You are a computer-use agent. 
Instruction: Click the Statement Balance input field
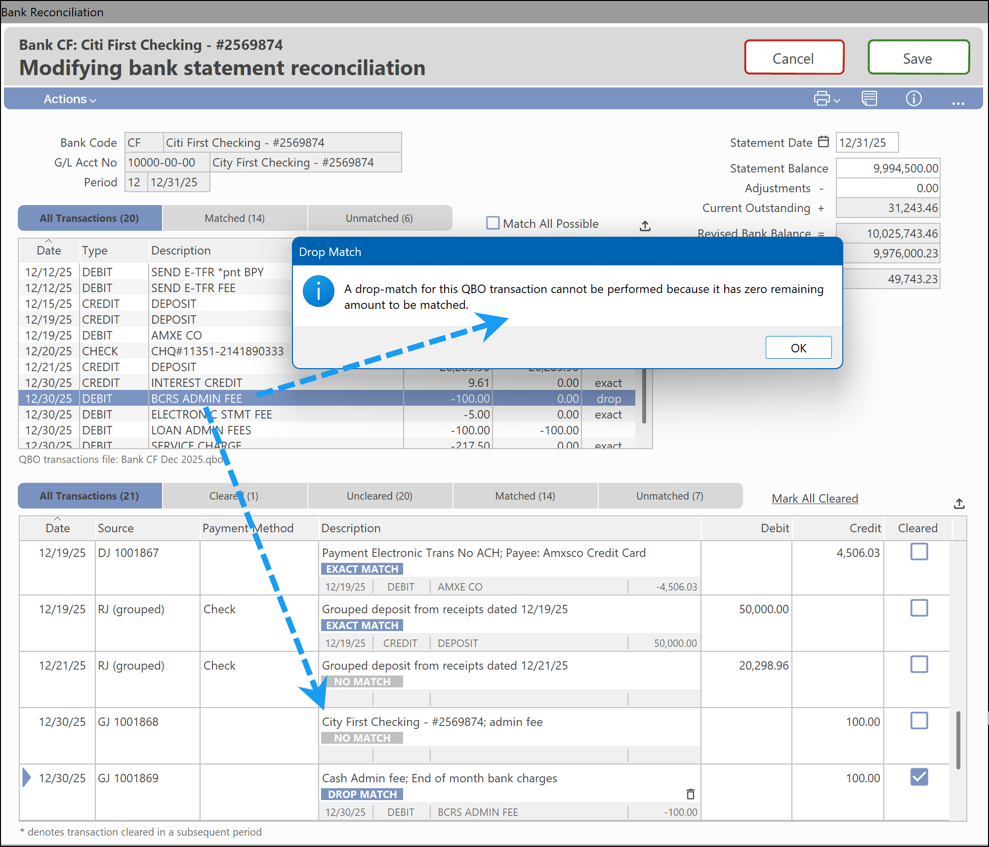(888, 168)
